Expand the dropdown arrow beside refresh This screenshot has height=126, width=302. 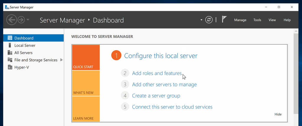tap(201, 20)
